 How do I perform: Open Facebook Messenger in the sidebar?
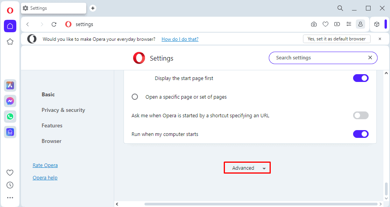10,101
